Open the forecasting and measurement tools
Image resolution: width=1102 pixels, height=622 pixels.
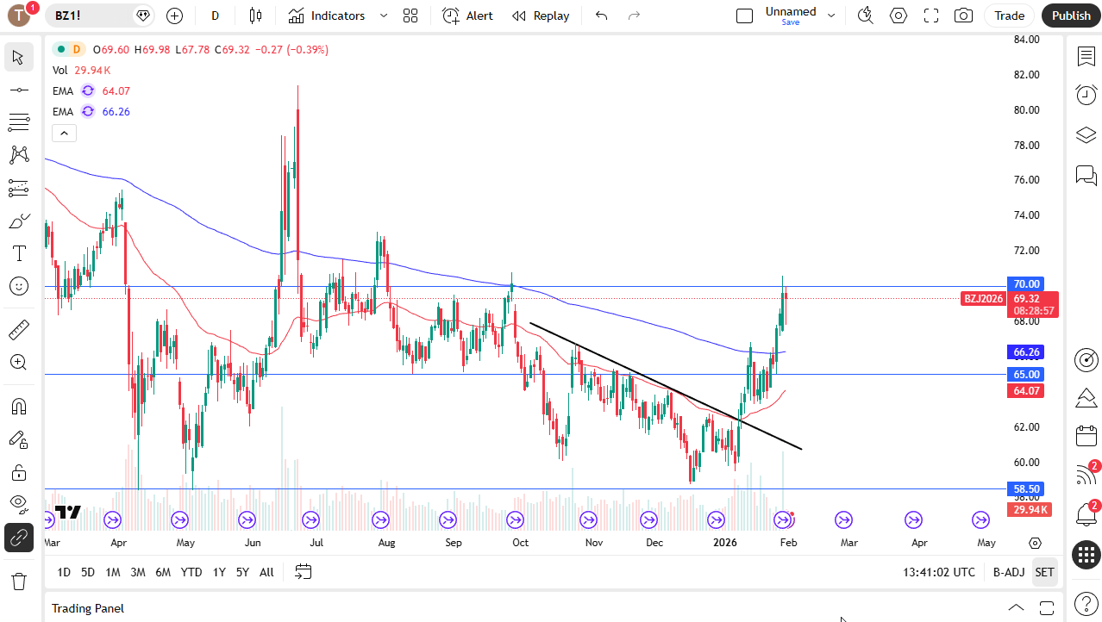(19, 188)
